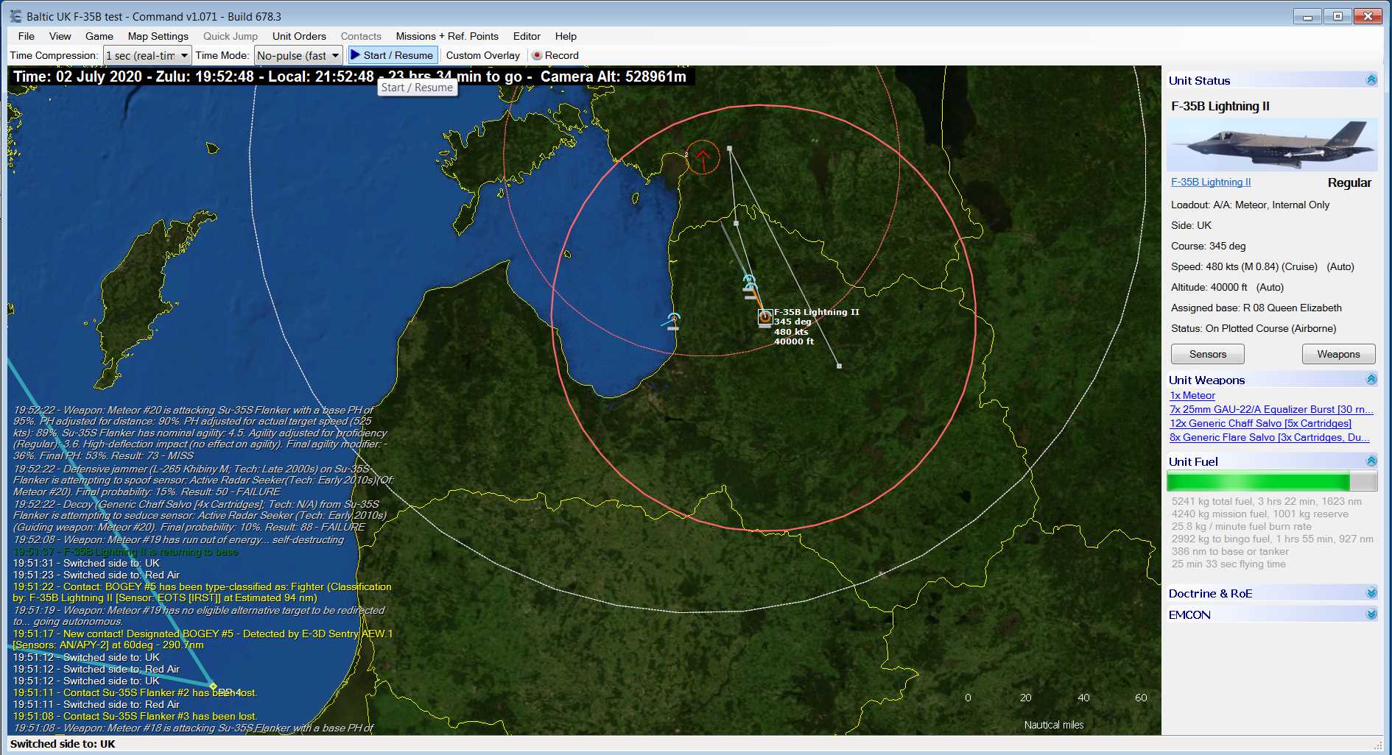Open the Help menu
This screenshot has width=1392, height=755.
coord(566,36)
